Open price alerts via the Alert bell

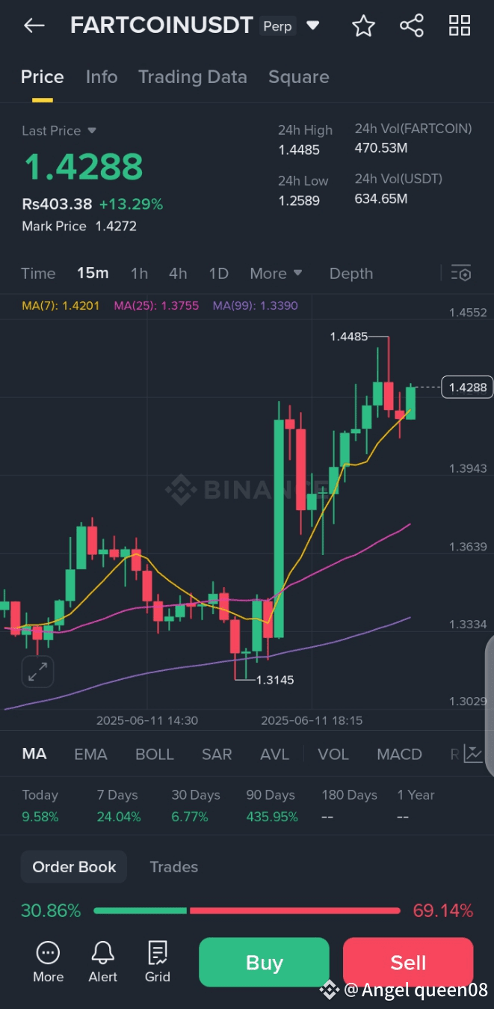[x=102, y=960]
